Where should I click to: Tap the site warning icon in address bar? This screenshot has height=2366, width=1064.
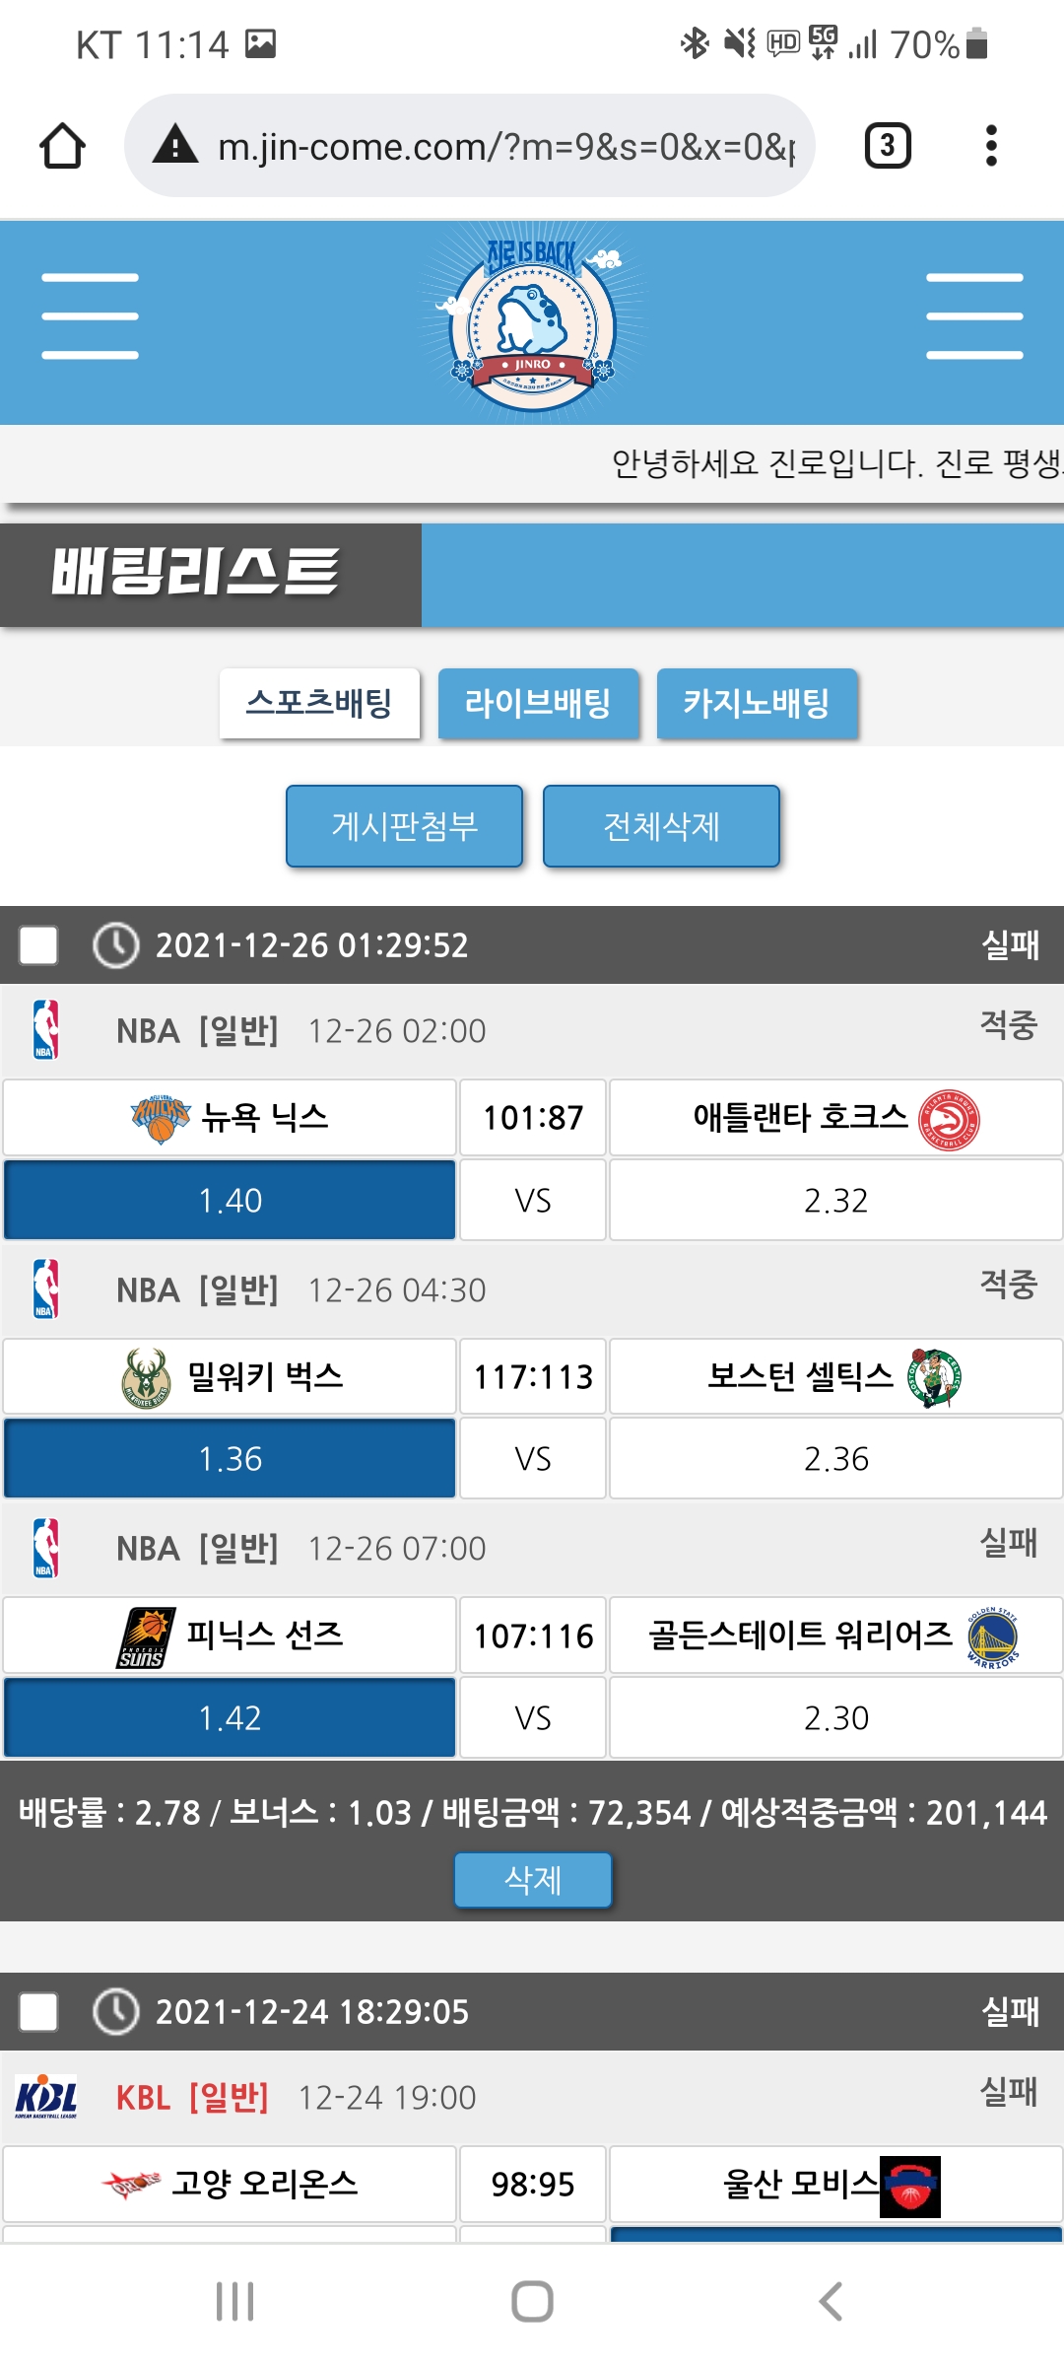[x=176, y=145]
